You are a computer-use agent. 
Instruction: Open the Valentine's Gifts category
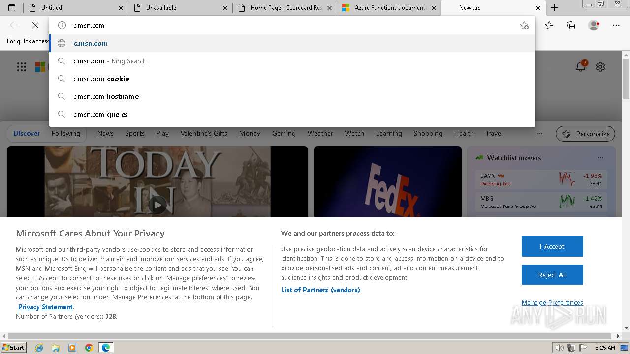(204, 133)
